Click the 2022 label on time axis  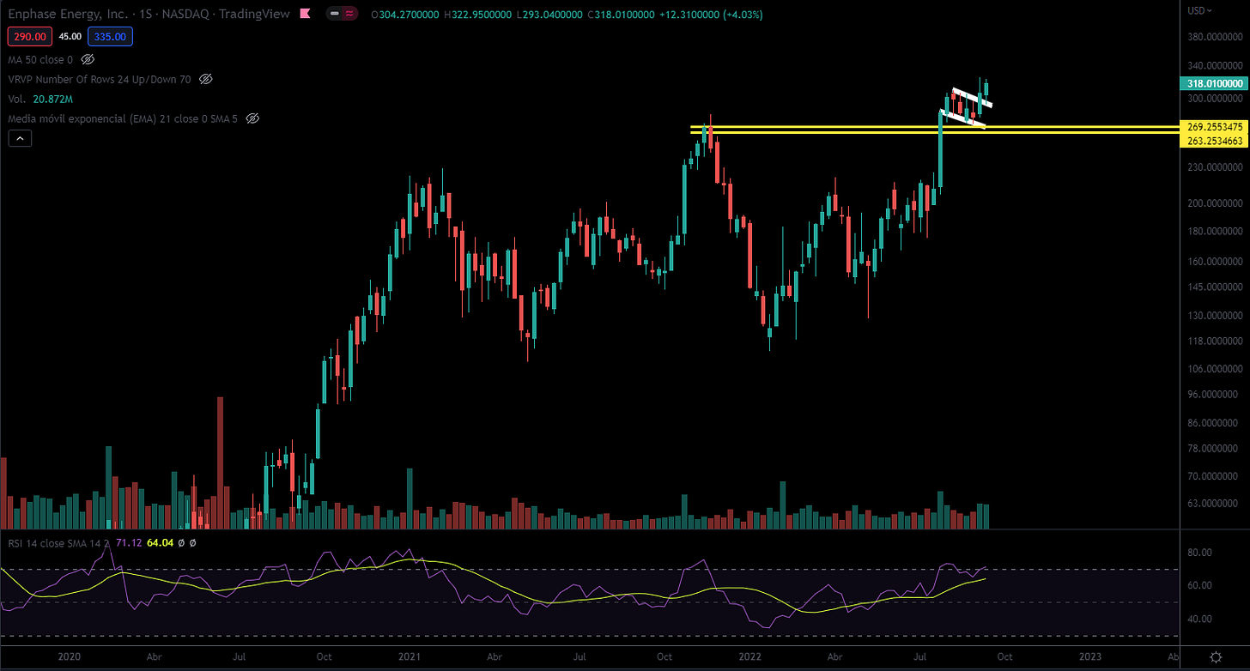[749, 656]
